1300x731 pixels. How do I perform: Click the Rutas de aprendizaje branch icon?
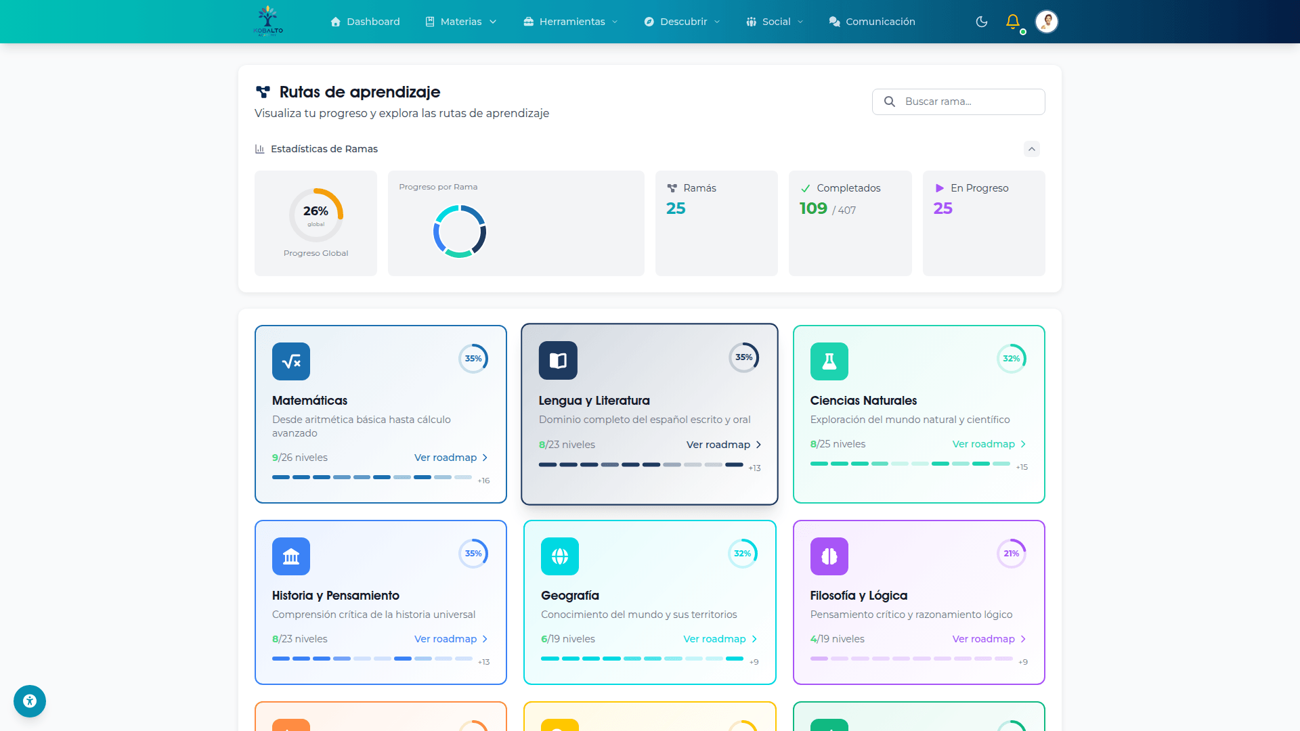pyautogui.click(x=263, y=92)
